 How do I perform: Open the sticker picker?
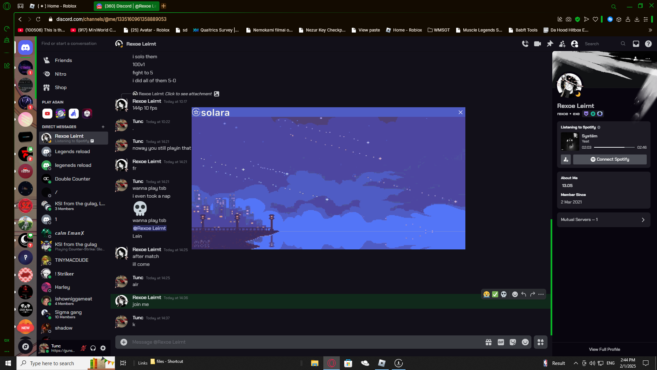pyautogui.click(x=513, y=342)
